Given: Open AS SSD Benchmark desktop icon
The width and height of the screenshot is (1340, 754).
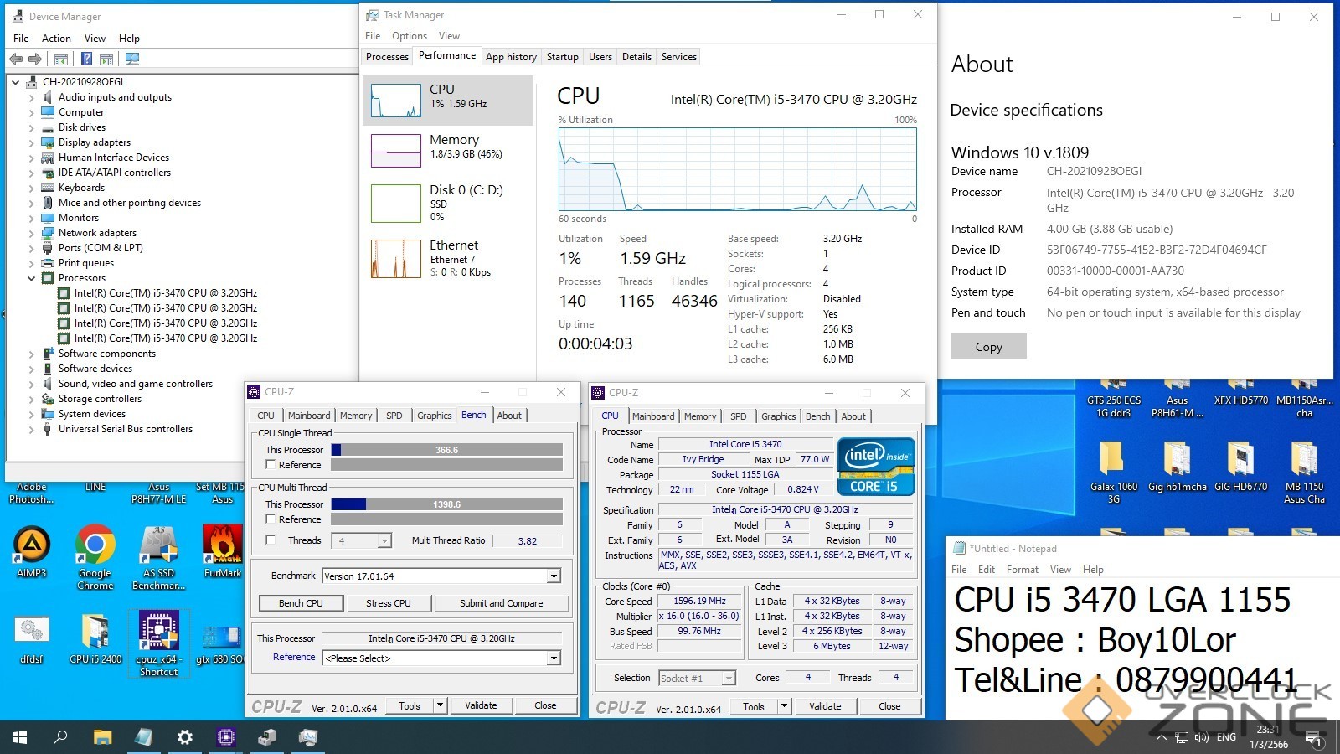Looking at the screenshot, I should [x=158, y=546].
